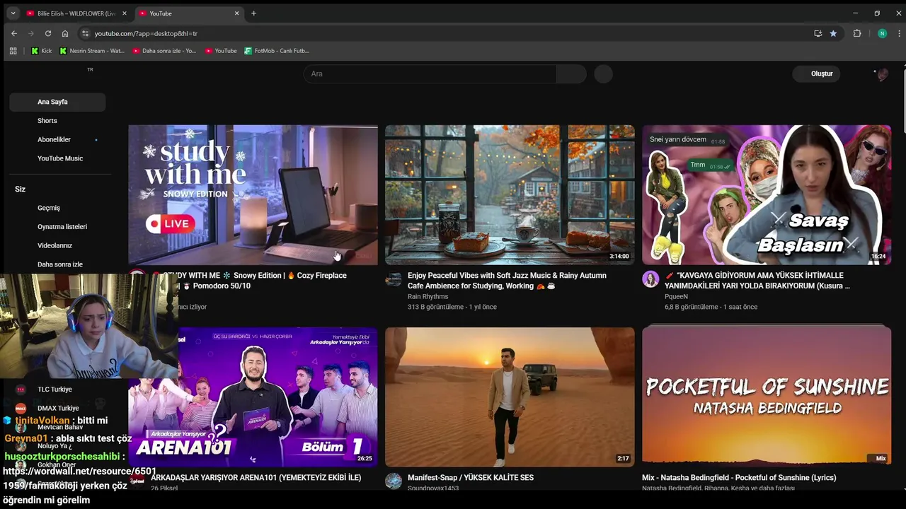The width and height of the screenshot is (906, 509).
Task: Click the ARKADAŞLAR YARIŞIYOR ARENA101 title
Action: 256,478
